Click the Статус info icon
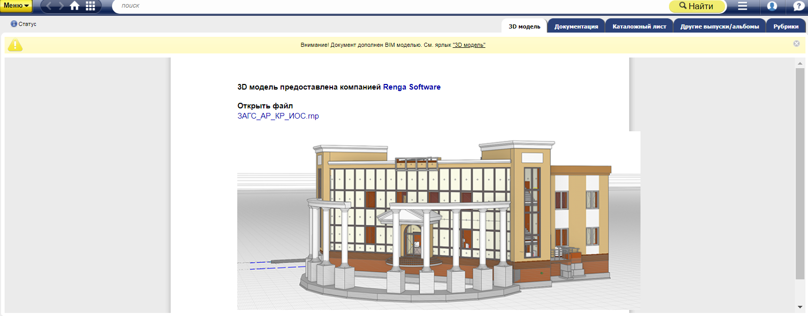This screenshot has height=316, width=808. pyautogui.click(x=14, y=24)
